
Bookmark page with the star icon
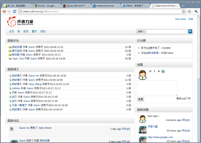point(183,11)
